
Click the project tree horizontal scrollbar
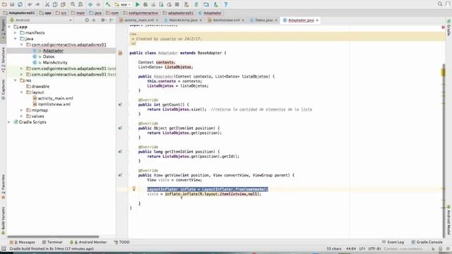point(53,237)
